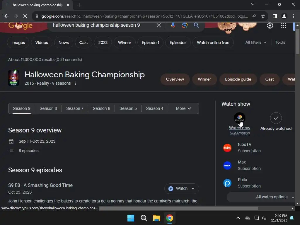Image resolution: width=300 pixels, height=225 pixels.
Task: Mark show as Already watched
Action: point(276,122)
